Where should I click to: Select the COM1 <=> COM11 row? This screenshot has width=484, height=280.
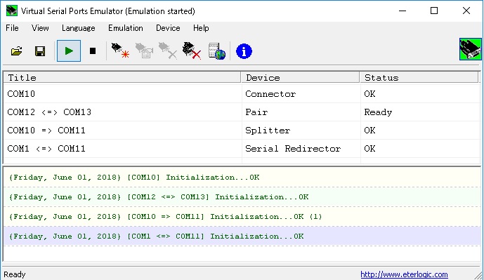point(242,148)
